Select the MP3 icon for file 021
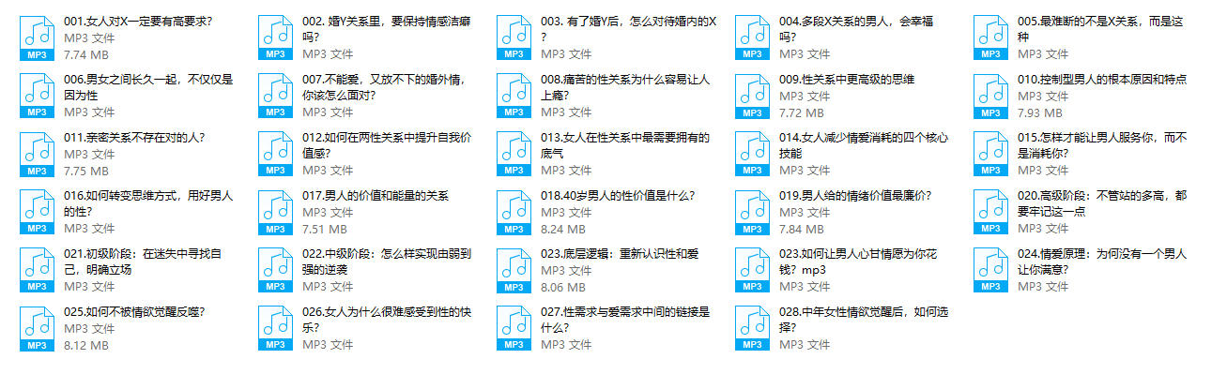This screenshot has height=374, width=1227. [x=37, y=271]
